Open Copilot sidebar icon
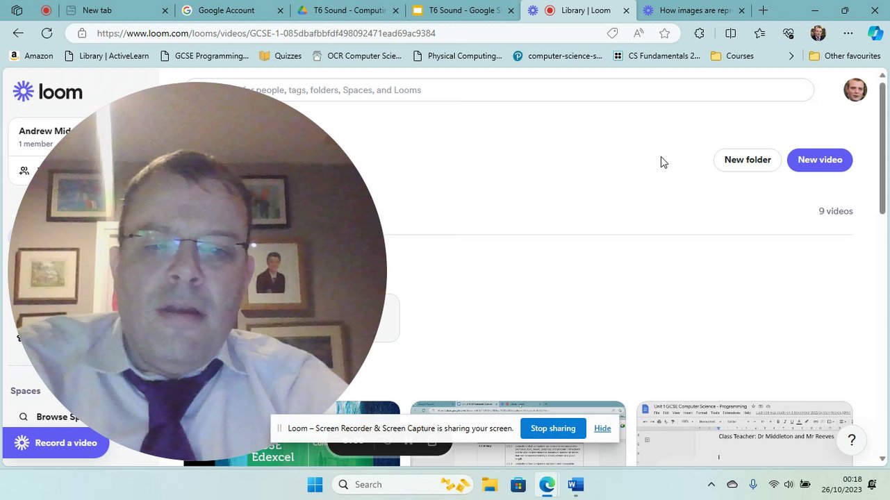Image resolution: width=890 pixels, height=500 pixels. [875, 33]
